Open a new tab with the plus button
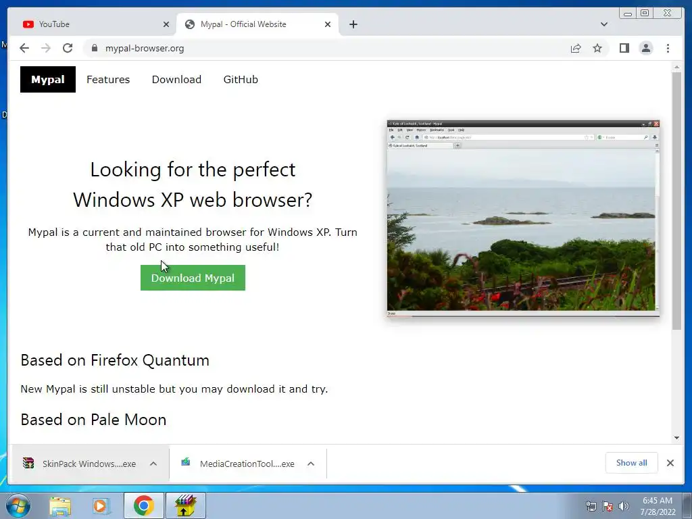 [x=353, y=24]
